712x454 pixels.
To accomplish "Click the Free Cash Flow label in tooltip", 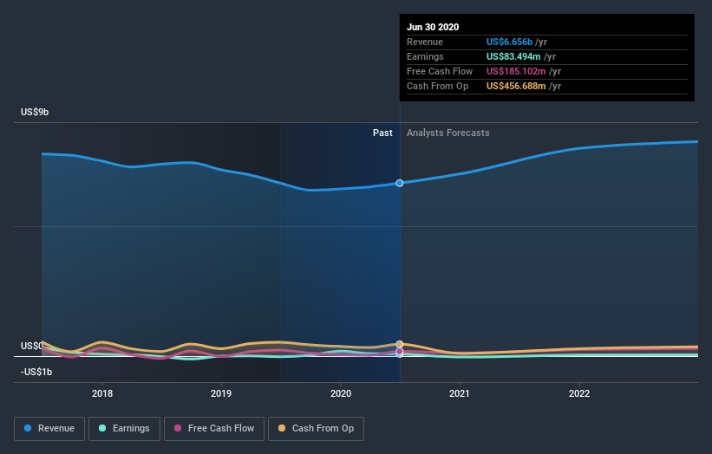I will (x=440, y=71).
